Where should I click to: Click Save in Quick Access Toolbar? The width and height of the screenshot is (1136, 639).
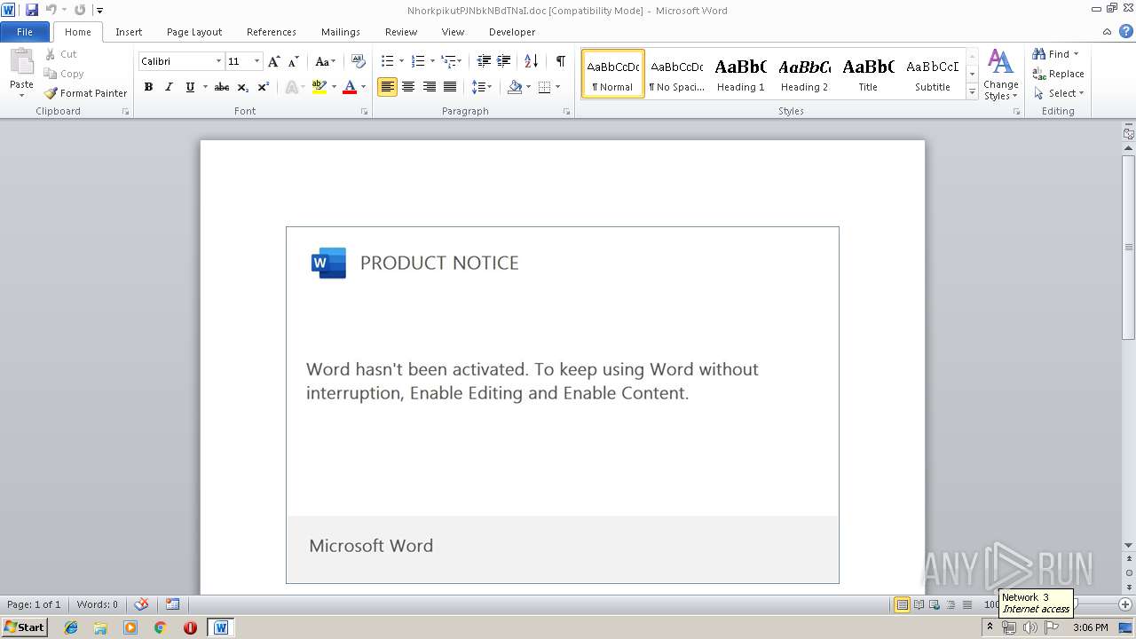click(32, 10)
